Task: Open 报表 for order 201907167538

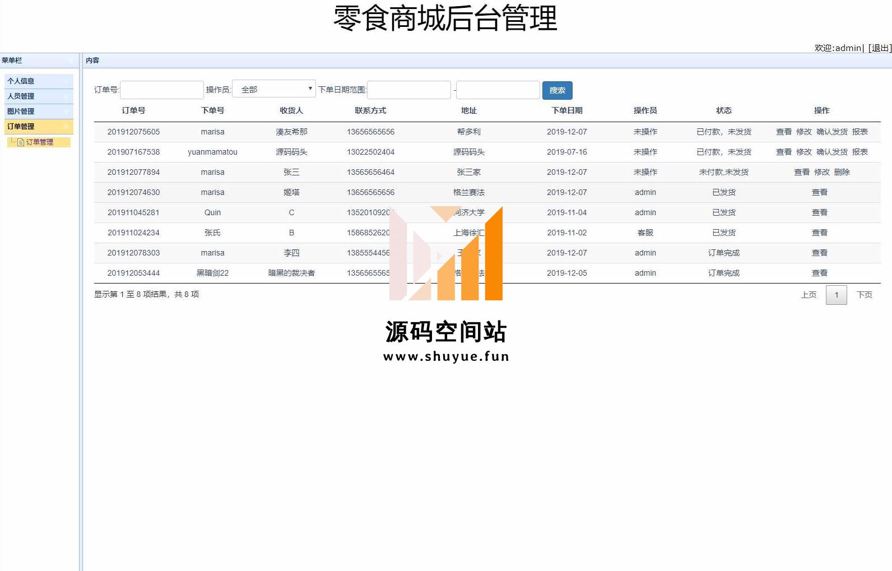Action: pos(860,152)
